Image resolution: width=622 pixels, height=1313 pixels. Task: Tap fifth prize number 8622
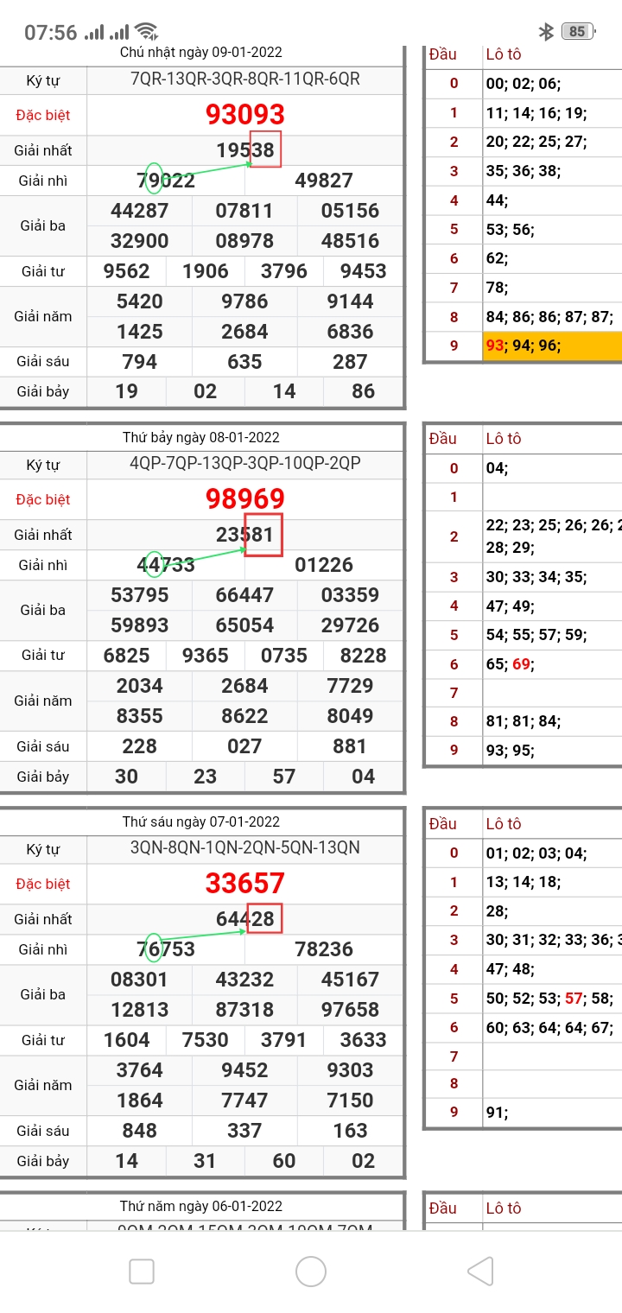[244, 716]
